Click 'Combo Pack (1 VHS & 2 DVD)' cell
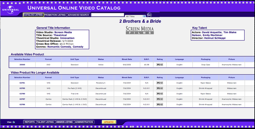The image size is (255, 129). point(75,99)
